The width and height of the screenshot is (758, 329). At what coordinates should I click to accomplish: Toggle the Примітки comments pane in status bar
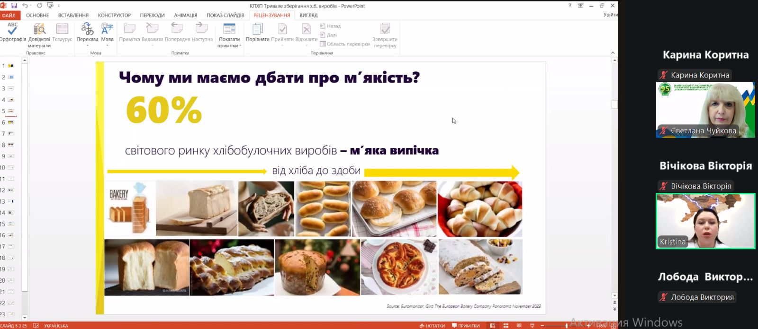point(466,326)
